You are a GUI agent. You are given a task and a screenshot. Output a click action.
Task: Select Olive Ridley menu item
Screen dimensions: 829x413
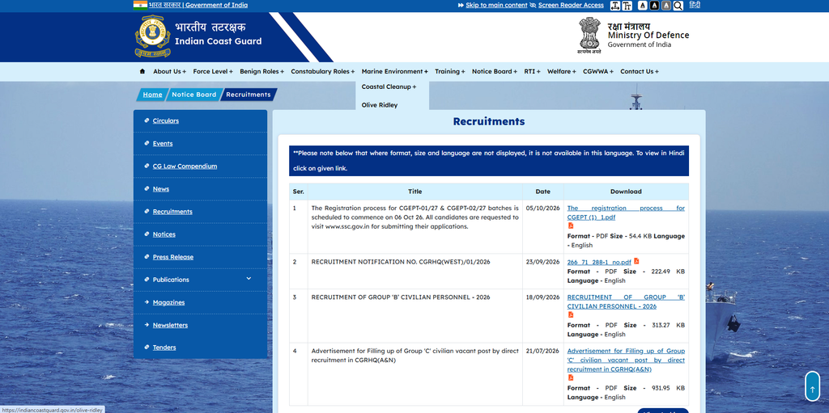point(380,105)
